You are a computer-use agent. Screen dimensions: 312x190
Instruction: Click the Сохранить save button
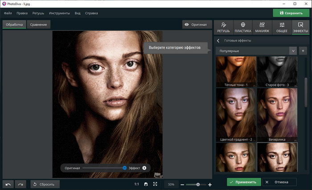point(291,13)
